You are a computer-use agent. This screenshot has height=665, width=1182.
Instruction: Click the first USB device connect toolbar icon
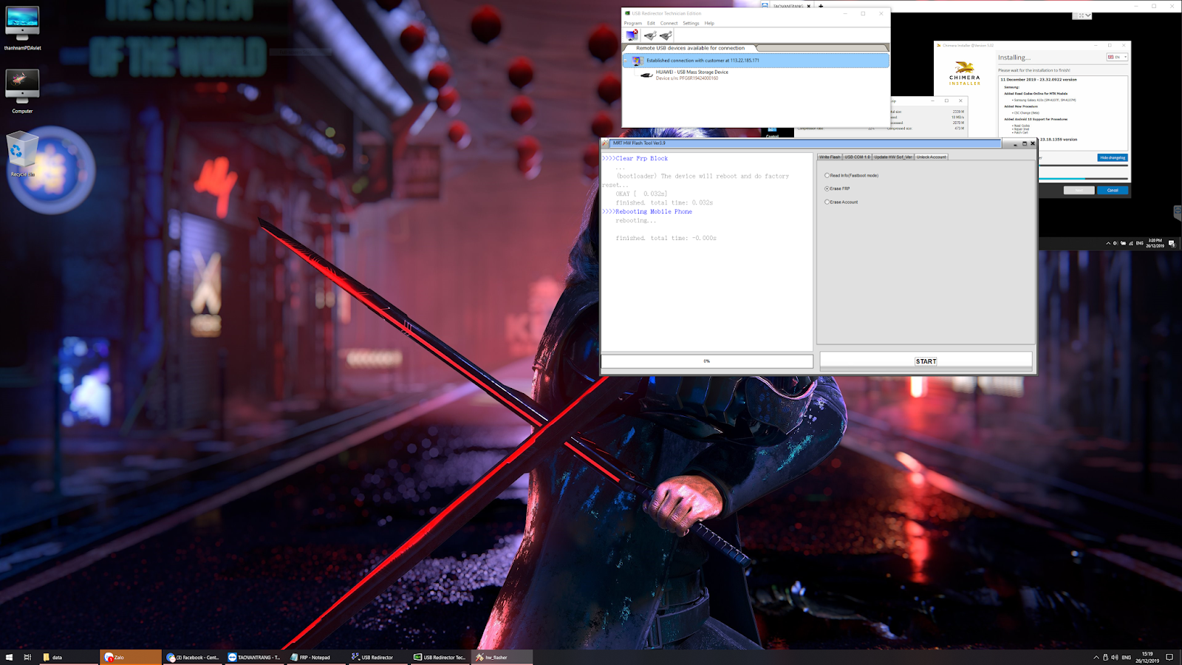point(650,35)
